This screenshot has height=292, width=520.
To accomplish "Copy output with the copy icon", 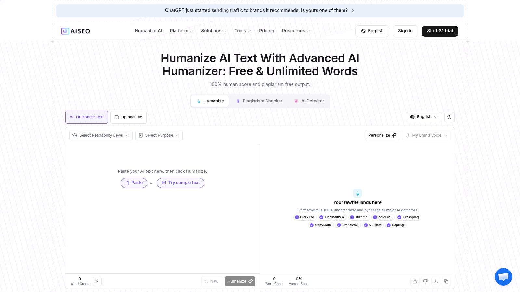I will (x=446, y=281).
